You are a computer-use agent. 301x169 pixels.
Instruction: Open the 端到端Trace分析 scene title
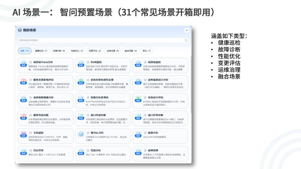43,62
